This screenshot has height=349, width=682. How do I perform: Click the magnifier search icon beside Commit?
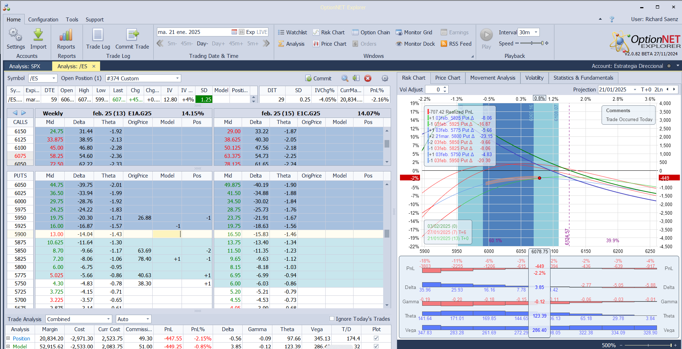click(345, 79)
